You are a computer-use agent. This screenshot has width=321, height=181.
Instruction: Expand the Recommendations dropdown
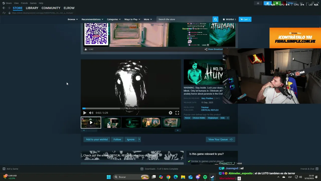click(x=93, y=19)
